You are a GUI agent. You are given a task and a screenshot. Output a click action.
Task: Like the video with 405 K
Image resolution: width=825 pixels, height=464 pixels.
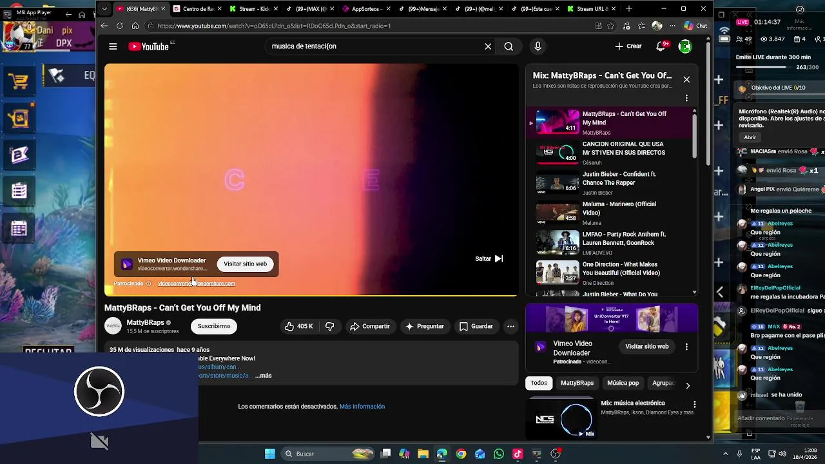point(299,326)
